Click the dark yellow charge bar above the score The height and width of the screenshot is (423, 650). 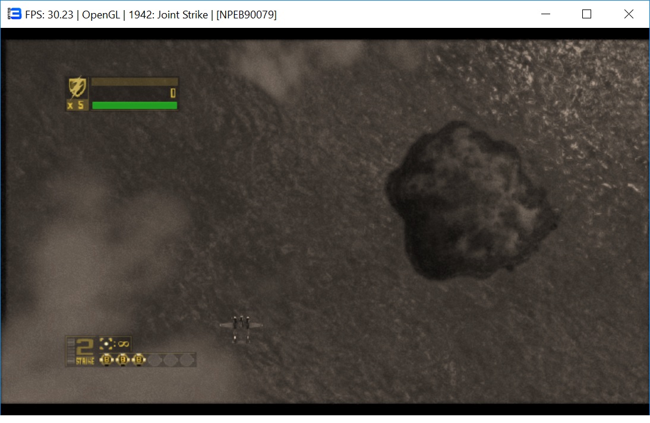point(134,81)
